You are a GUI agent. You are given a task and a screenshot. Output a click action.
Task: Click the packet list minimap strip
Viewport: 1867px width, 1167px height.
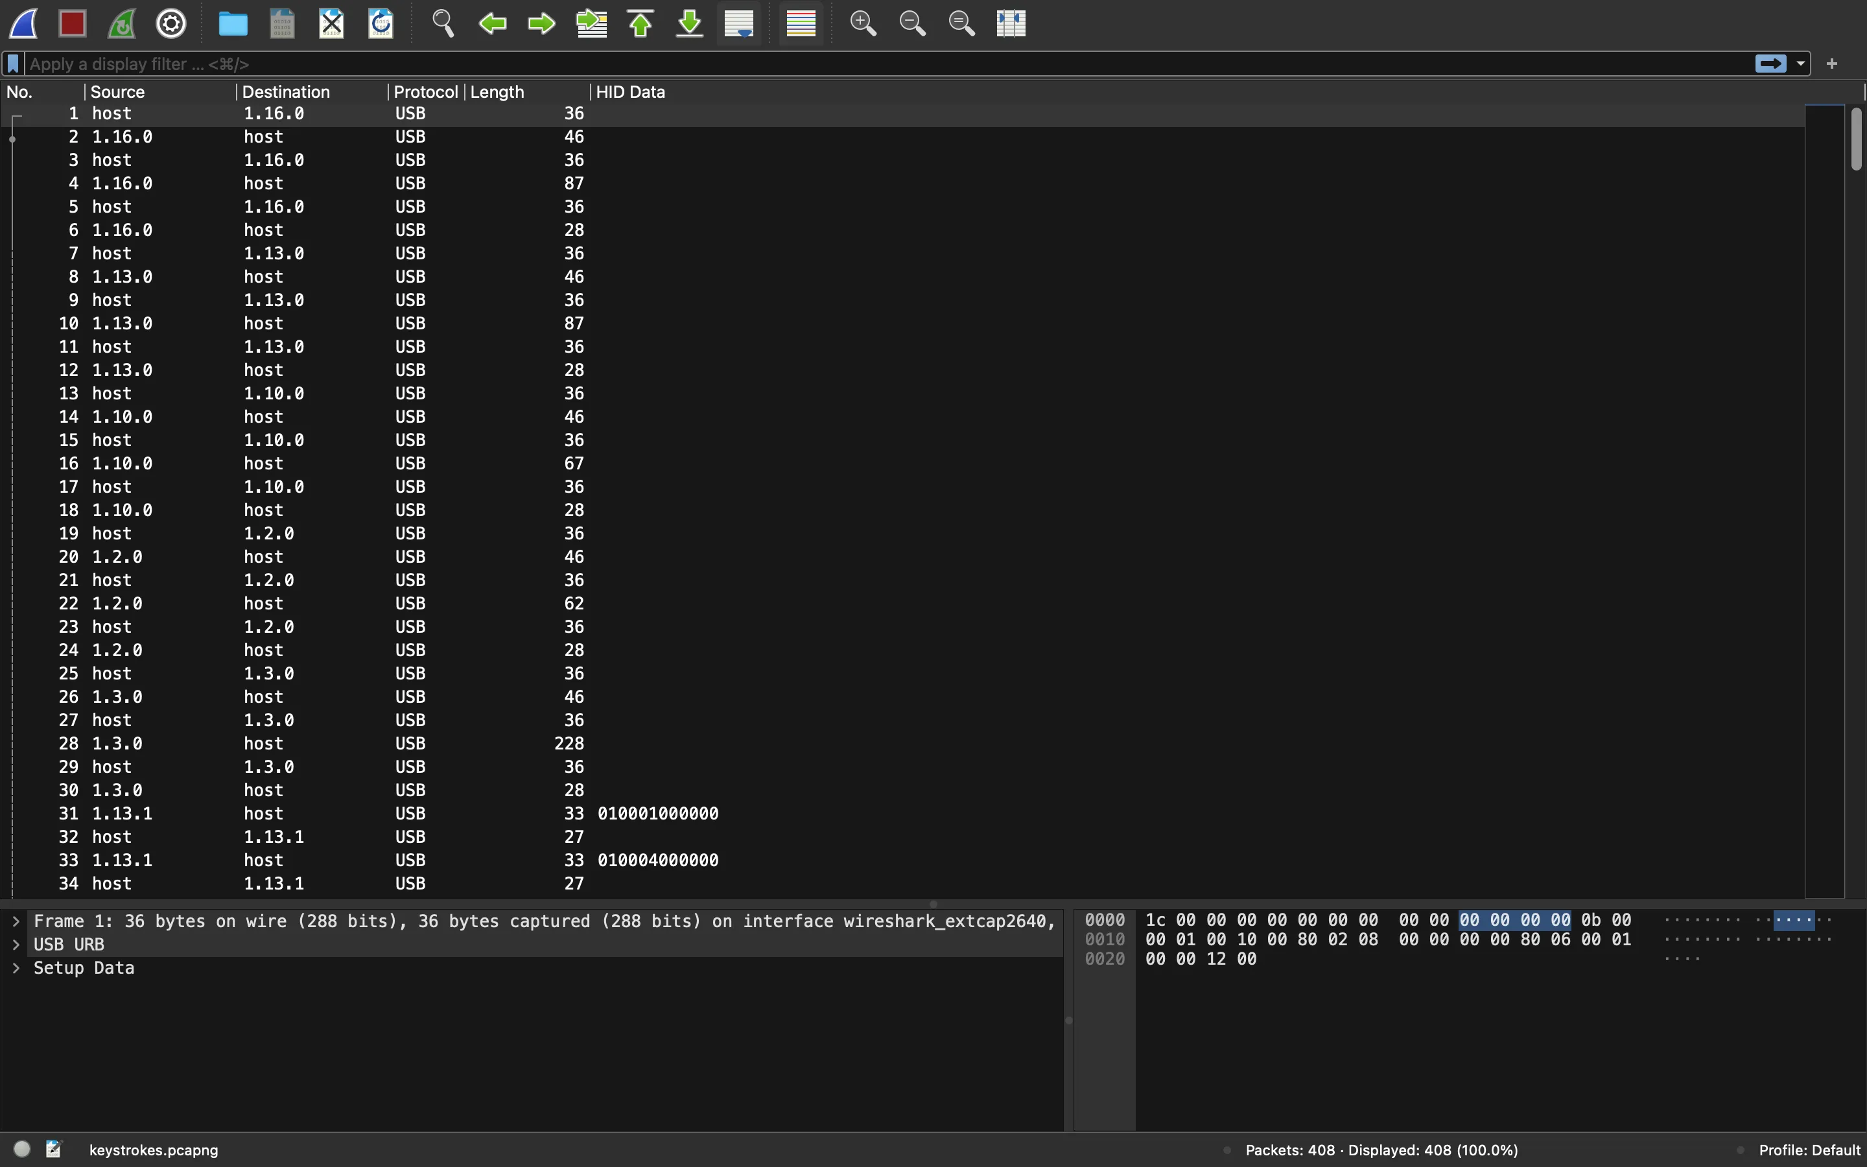point(1825,501)
